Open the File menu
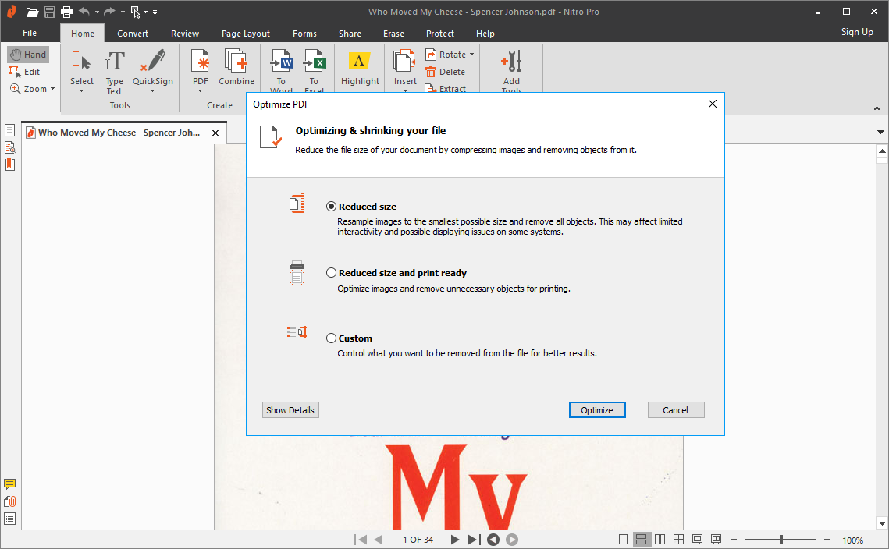The width and height of the screenshot is (889, 549). 30,33
